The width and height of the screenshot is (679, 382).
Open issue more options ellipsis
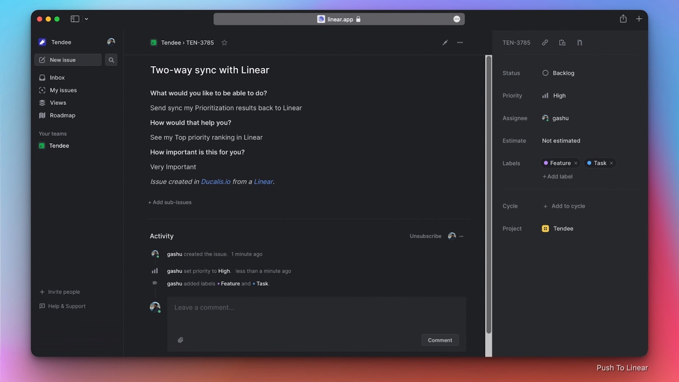point(460,42)
